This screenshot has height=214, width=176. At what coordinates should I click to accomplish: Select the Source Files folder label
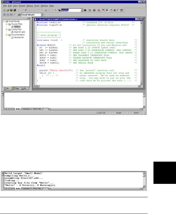[x=17, y=24]
